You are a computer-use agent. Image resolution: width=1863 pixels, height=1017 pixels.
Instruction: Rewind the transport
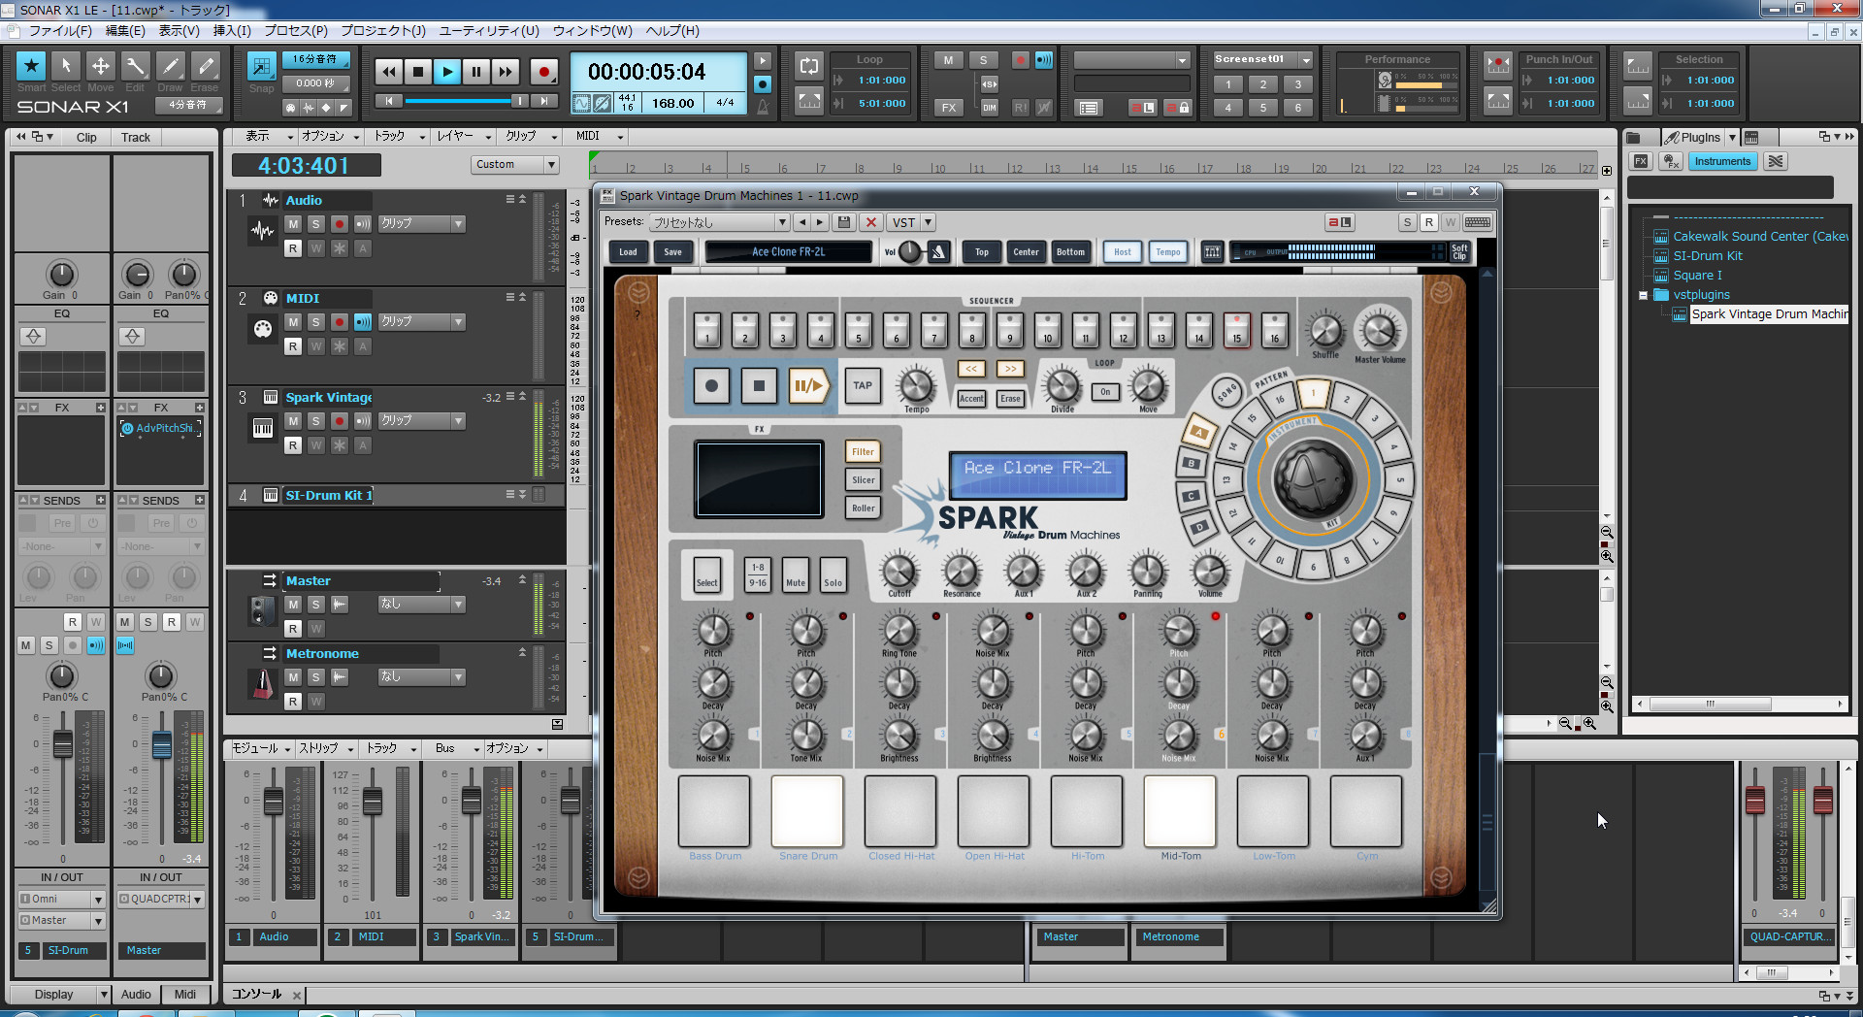click(389, 71)
